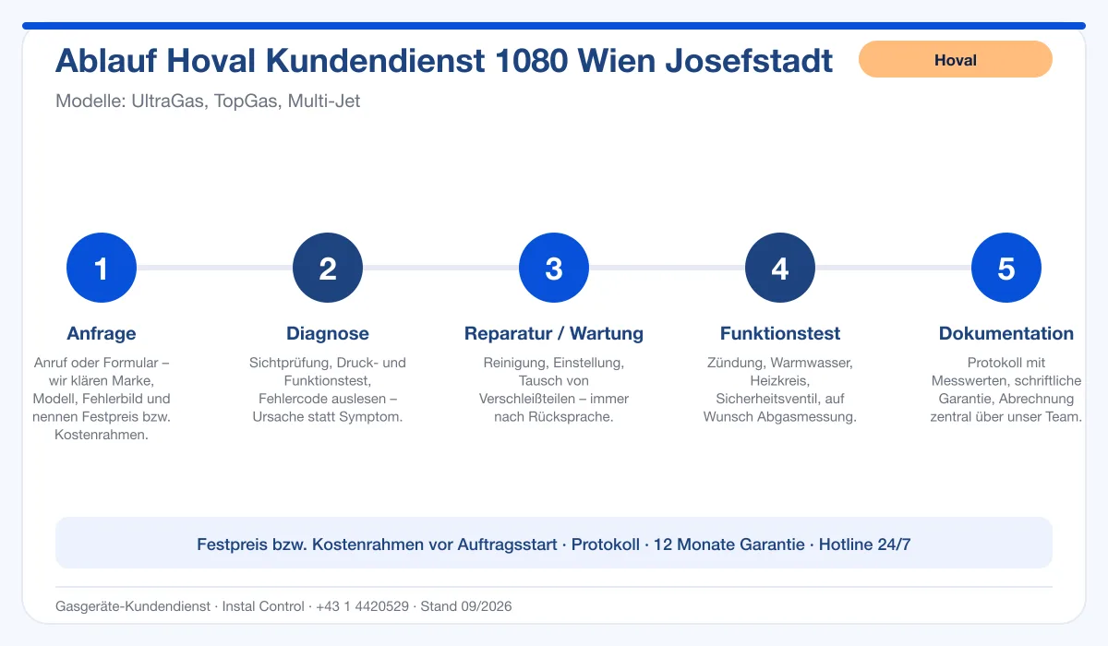Click the 'Modelle: UltraGas, TopGas, Multi-Jet' subtitle
The image size is (1108, 646).
point(208,102)
